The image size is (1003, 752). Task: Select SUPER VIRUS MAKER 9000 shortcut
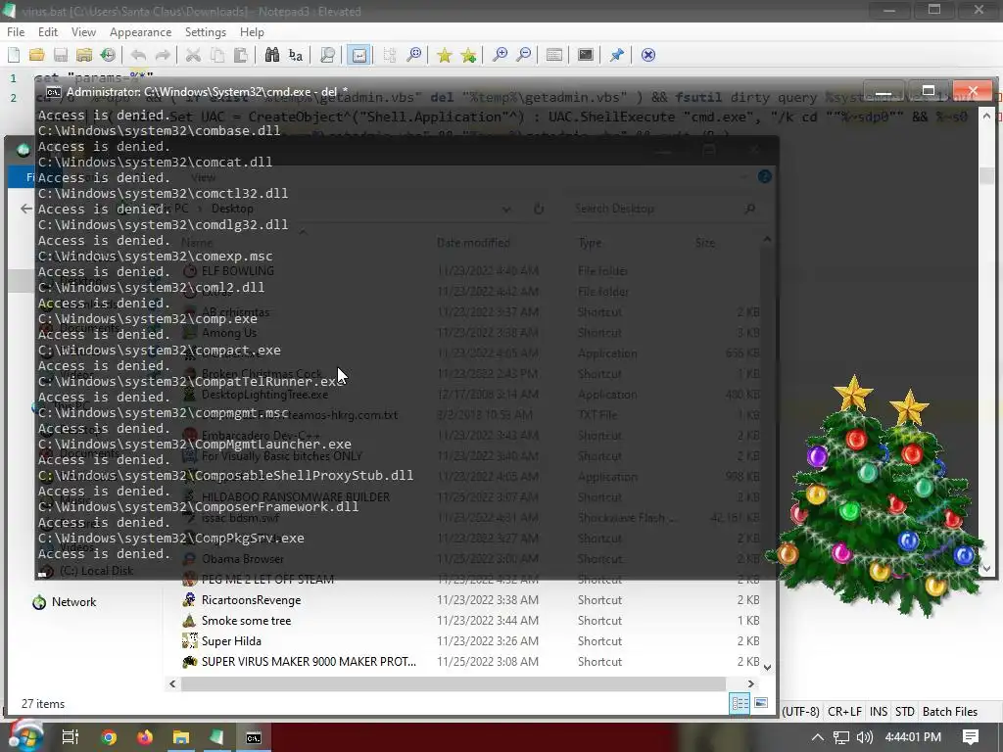click(x=309, y=661)
